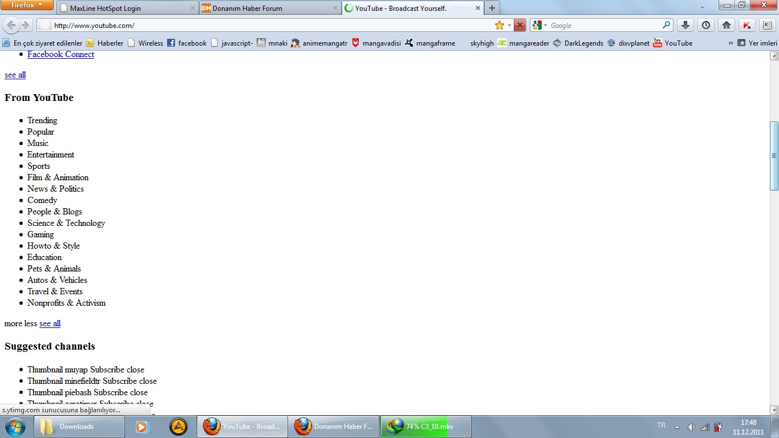Open the 74% C3_10.mkv download progress
Viewport: 779px width, 438px height.
[x=425, y=427]
